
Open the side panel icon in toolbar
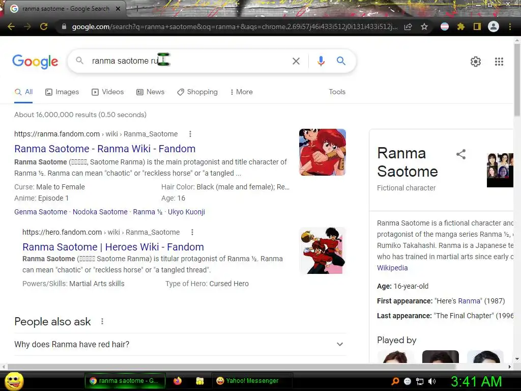point(477,26)
